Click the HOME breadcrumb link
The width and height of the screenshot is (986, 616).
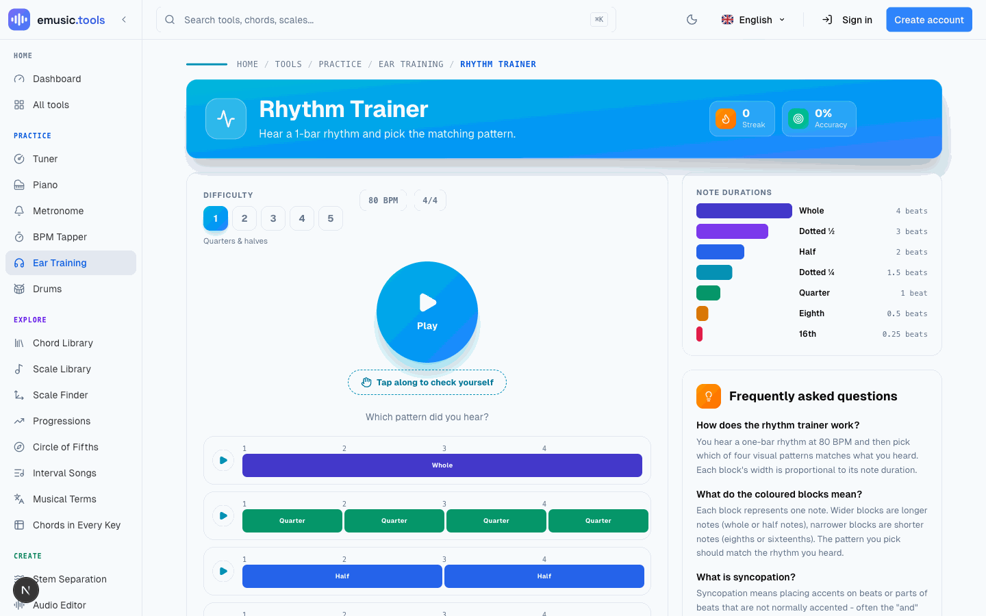tap(247, 64)
